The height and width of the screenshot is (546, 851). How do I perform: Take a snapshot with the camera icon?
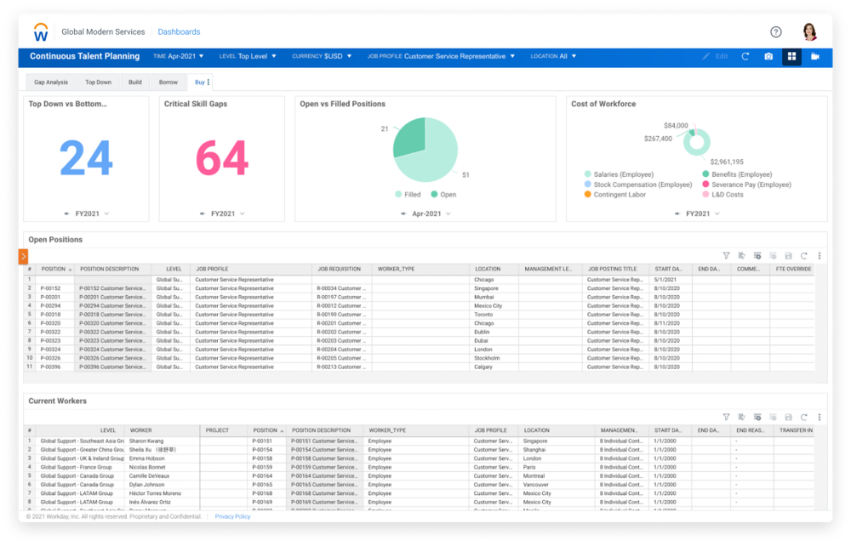pyautogui.click(x=768, y=57)
